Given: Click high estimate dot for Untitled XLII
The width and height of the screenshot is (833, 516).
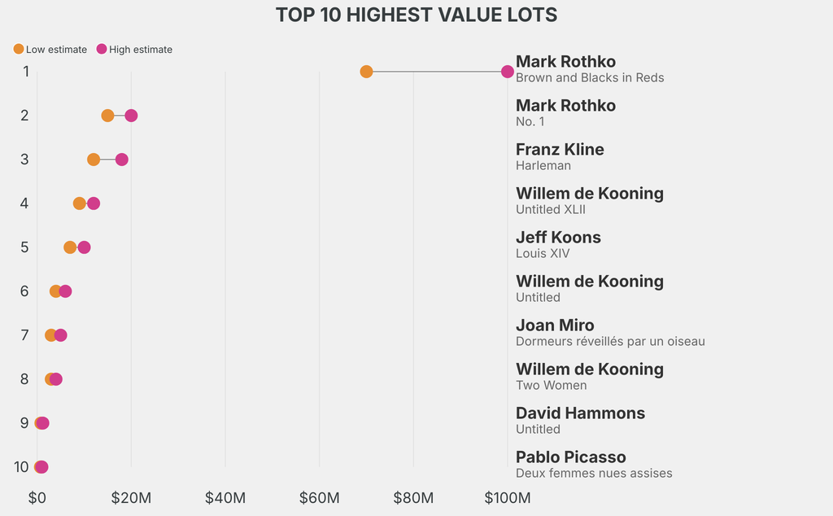Looking at the screenshot, I should click(94, 203).
